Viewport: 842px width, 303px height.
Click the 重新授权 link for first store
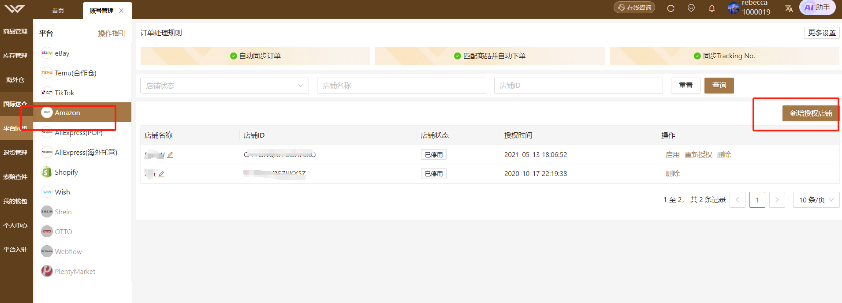[x=698, y=155]
